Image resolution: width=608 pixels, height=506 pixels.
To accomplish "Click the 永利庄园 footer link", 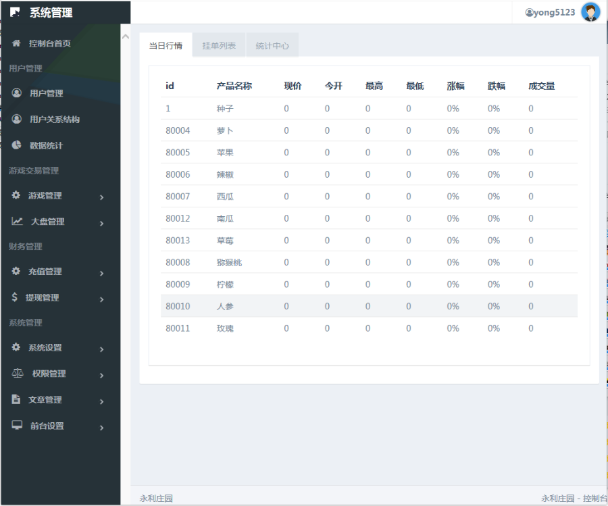I will point(156,499).
